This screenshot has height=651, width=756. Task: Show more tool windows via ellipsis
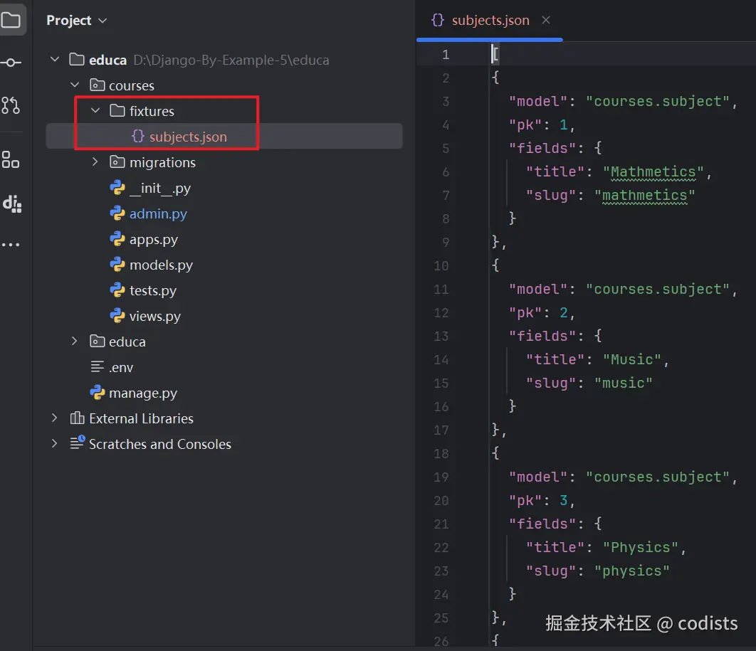11,245
